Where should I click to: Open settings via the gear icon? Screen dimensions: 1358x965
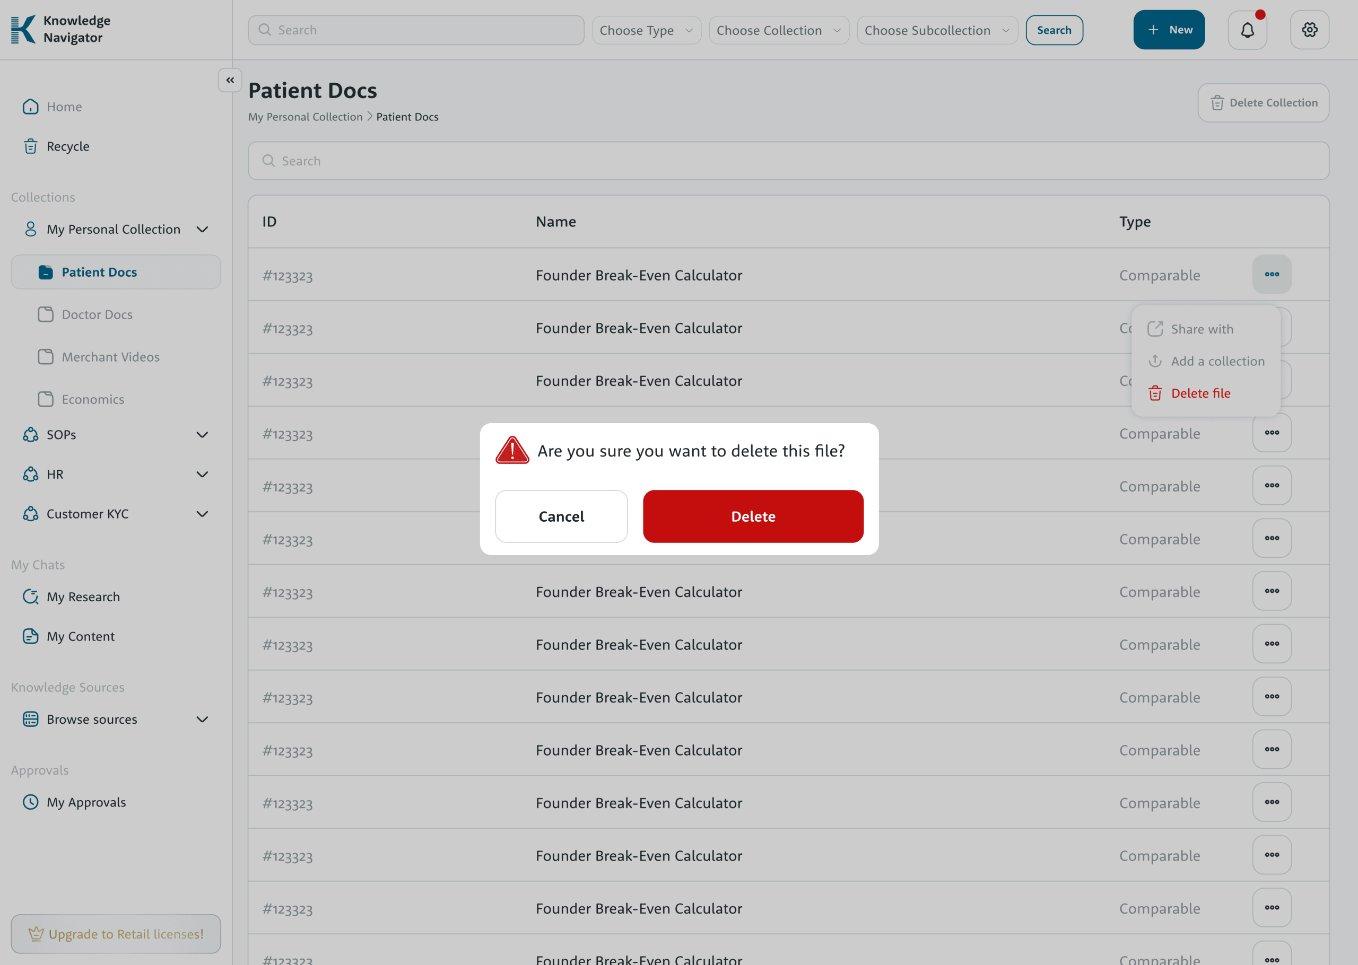[1309, 30]
